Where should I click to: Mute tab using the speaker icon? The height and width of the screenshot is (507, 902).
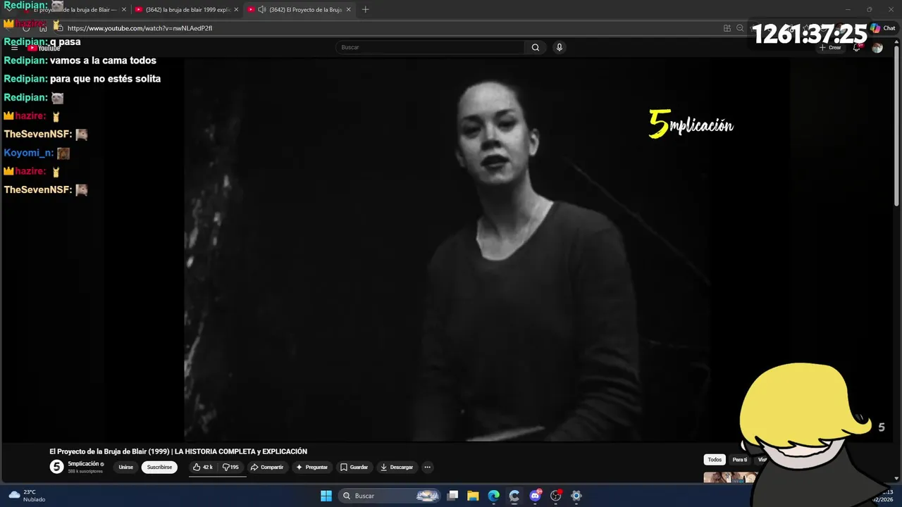262,10
